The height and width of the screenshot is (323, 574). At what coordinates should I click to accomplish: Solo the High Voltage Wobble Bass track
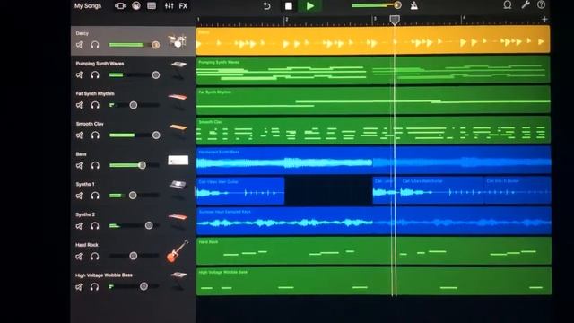point(95,287)
